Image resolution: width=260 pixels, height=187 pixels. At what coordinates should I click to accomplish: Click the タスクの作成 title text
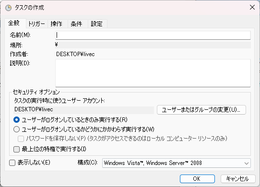(29, 8)
